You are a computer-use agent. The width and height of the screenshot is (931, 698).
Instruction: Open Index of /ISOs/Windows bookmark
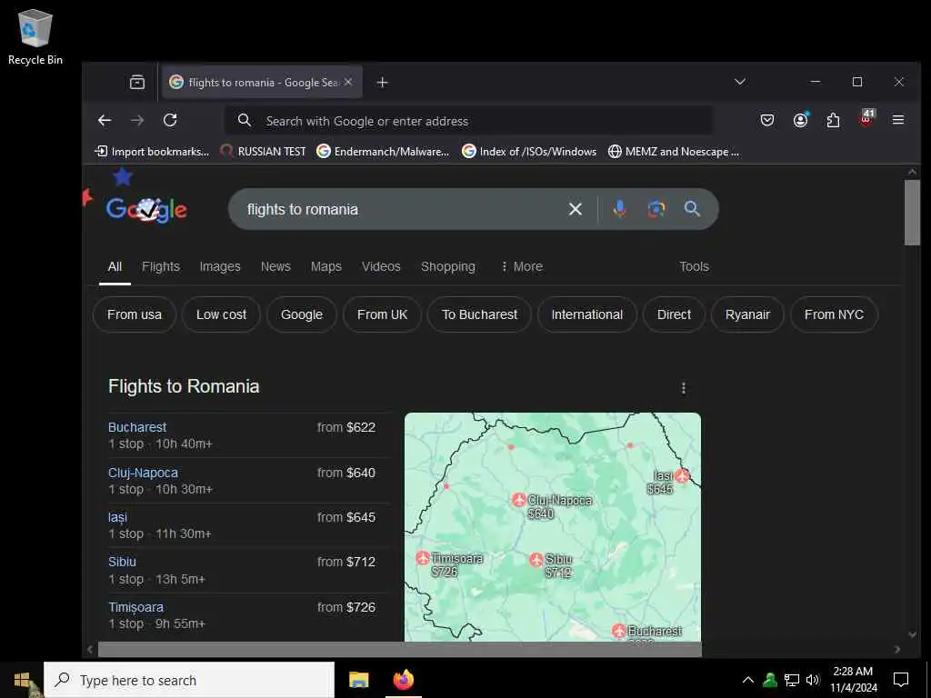pyautogui.click(x=529, y=152)
